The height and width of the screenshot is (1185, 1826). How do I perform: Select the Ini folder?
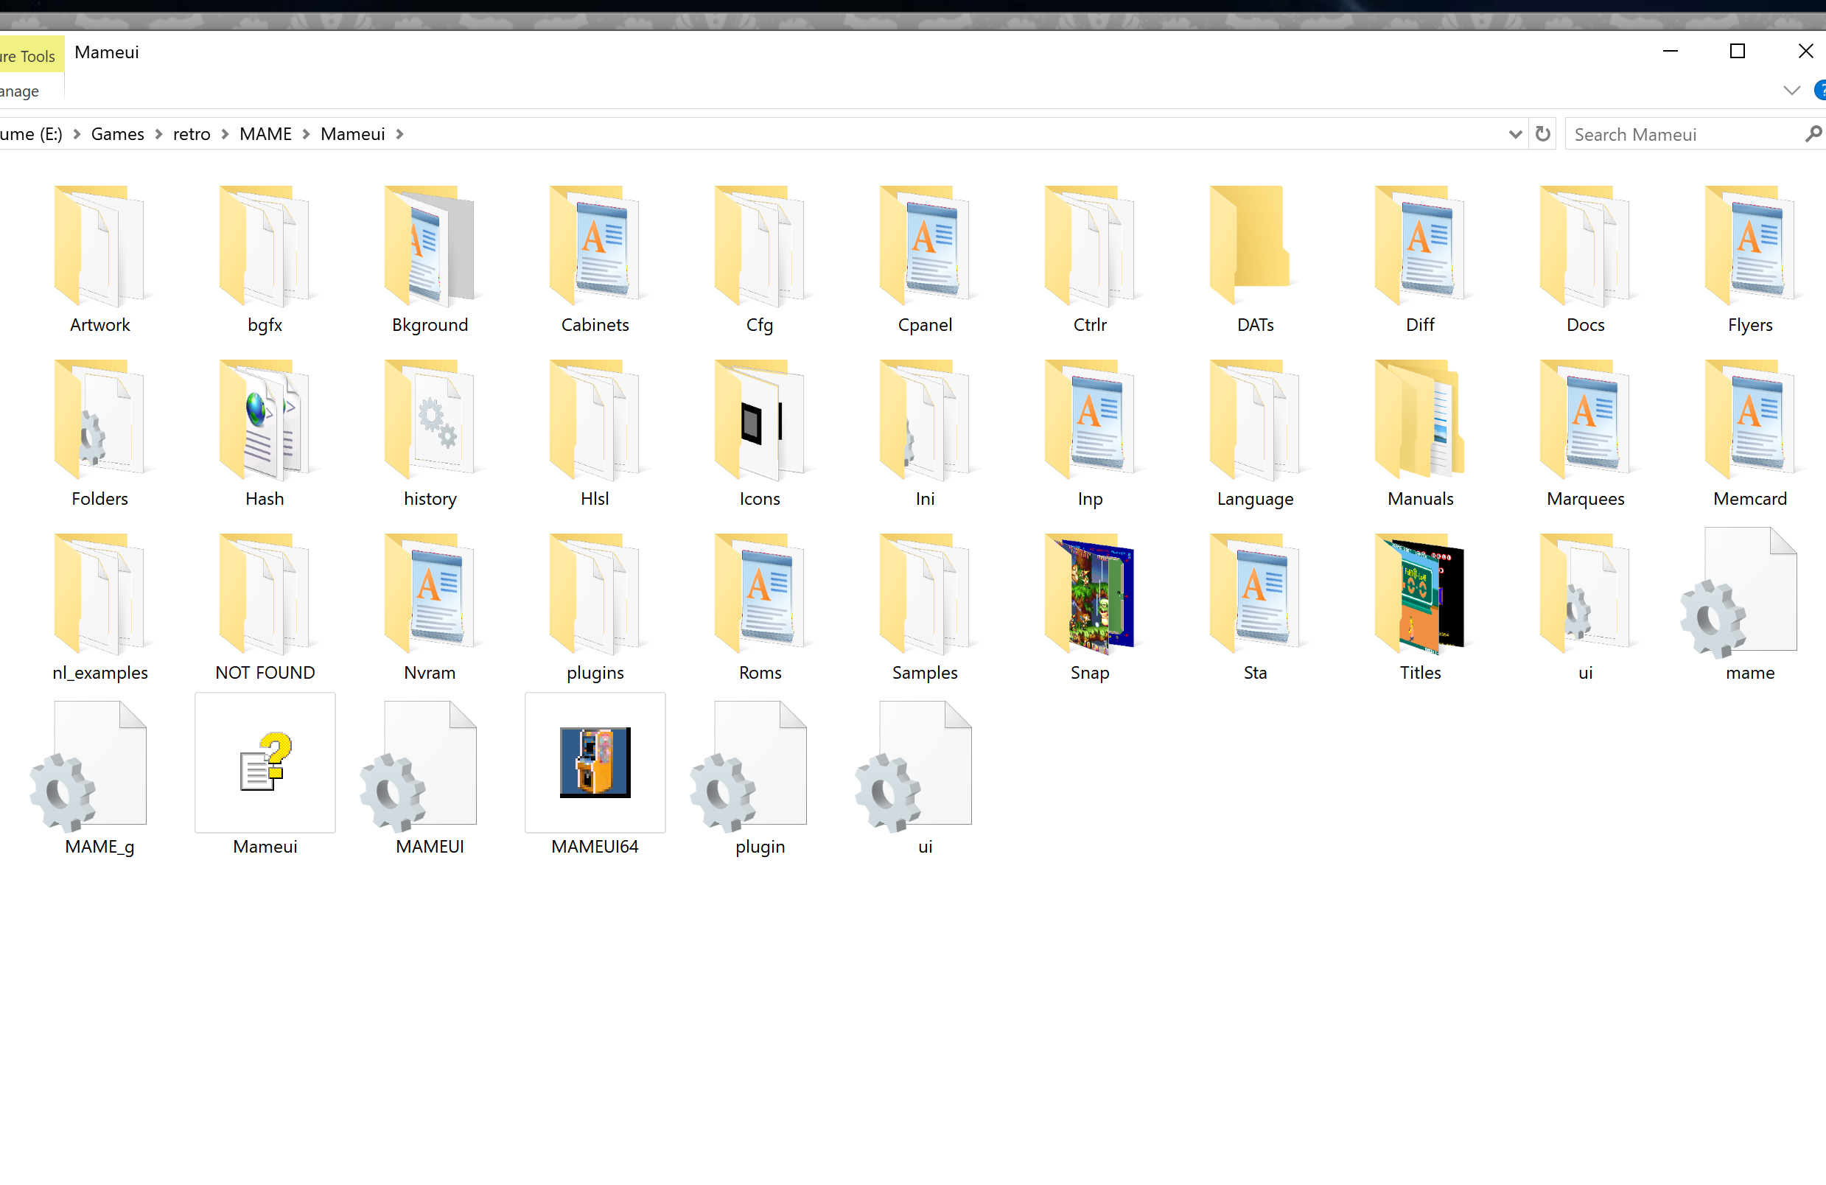click(925, 433)
